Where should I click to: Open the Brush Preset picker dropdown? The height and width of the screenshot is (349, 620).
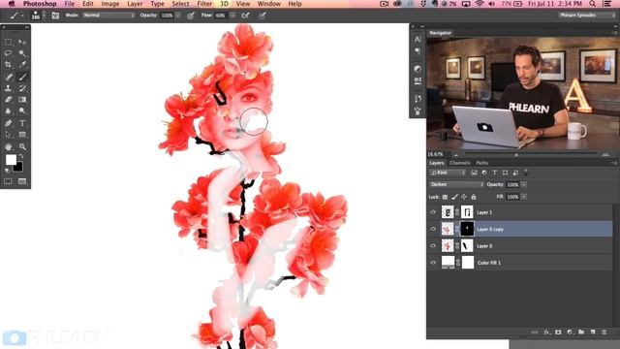(x=44, y=16)
